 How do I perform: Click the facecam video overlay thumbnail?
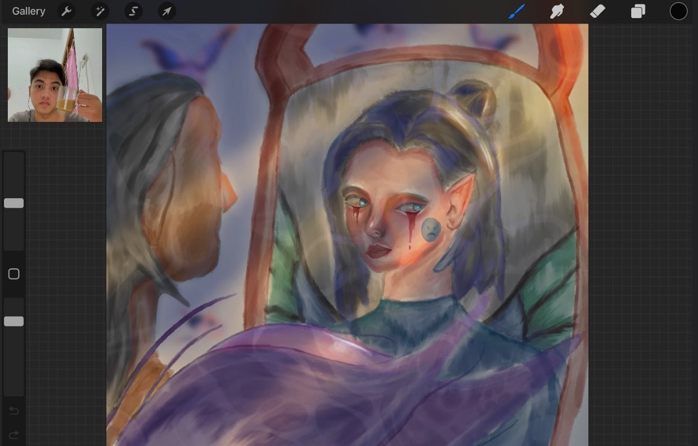pyautogui.click(x=55, y=74)
